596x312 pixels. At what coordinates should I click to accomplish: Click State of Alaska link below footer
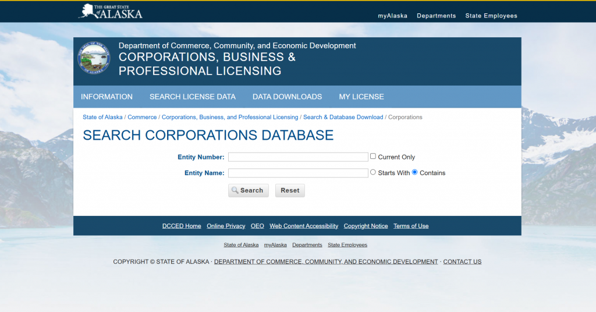(x=241, y=244)
